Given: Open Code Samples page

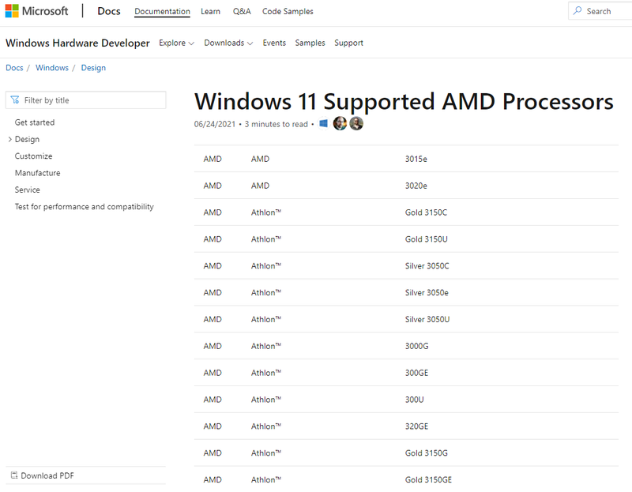Looking at the screenshot, I should tap(288, 12).
